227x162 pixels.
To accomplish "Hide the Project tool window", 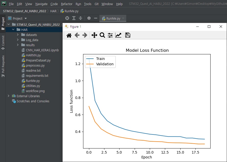I will click(x=96, y=18).
